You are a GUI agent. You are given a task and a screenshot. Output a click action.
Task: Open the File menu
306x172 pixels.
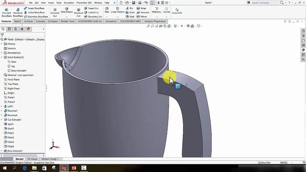pyautogui.click(x=31, y=3)
